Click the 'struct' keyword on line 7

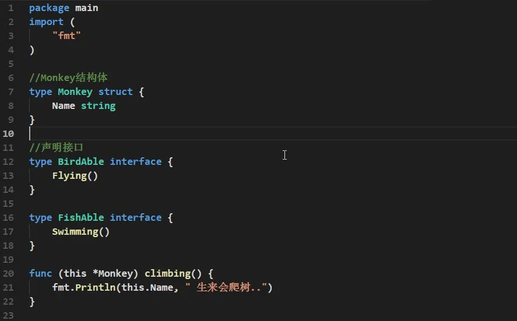pos(115,91)
